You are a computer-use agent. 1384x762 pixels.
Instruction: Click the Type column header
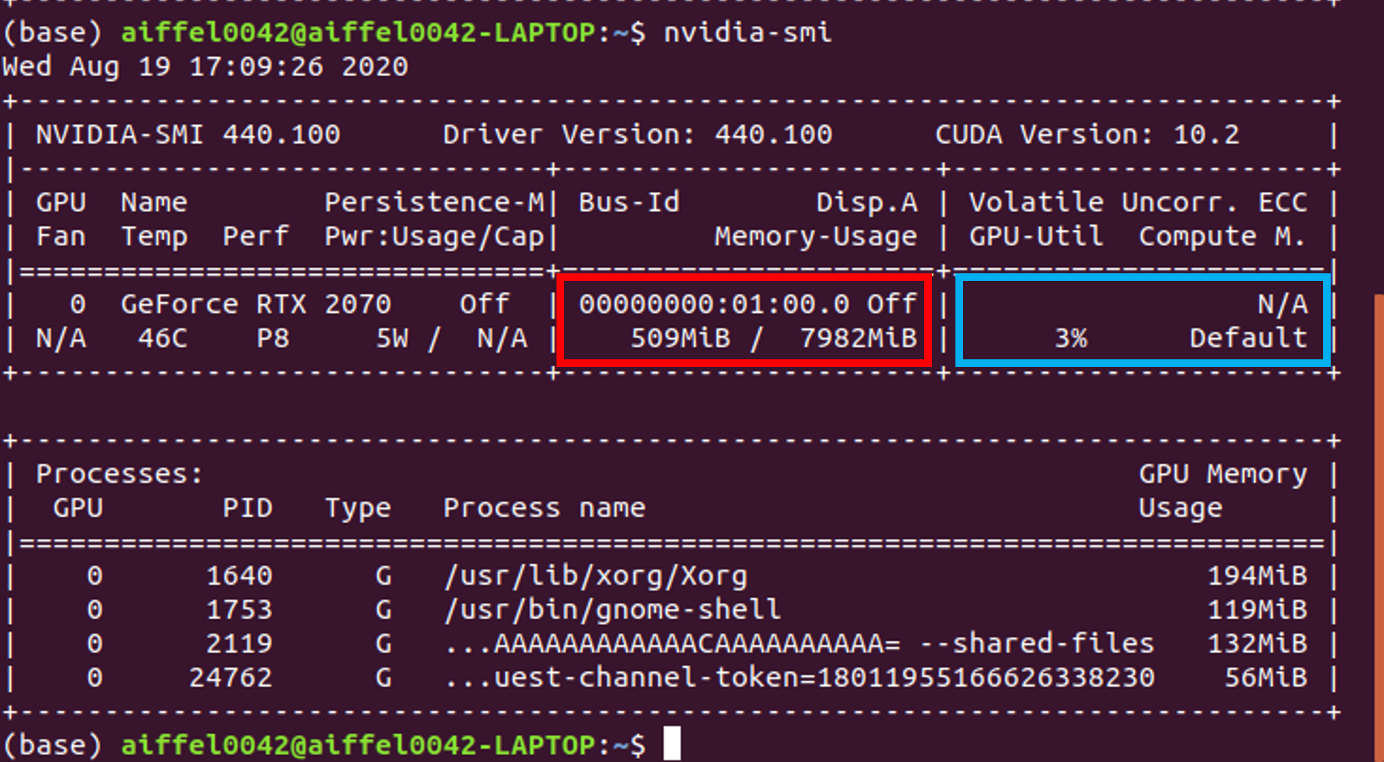[x=358, y=508]
